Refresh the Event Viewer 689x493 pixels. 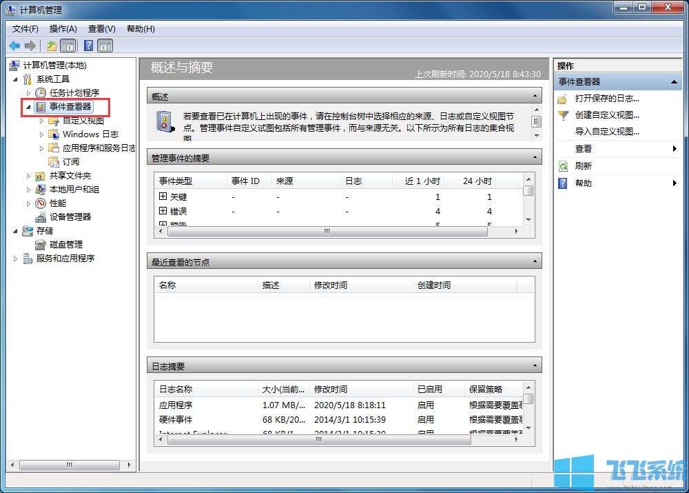[x=601, y=165]
